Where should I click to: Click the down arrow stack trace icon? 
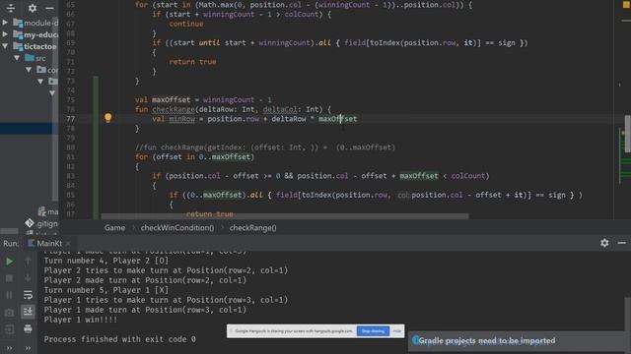[28, 278]
